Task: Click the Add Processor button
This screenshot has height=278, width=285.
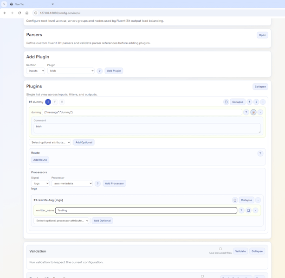Action: 114,183
